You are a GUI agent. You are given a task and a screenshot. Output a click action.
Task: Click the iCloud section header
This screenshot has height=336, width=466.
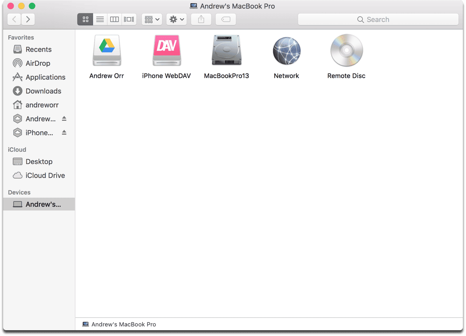coord(17,150)
